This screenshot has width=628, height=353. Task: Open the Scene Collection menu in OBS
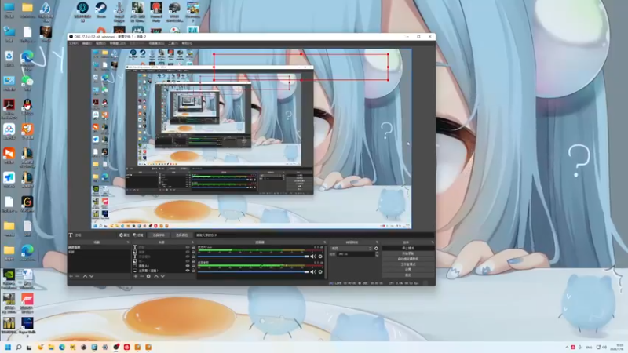156,43
